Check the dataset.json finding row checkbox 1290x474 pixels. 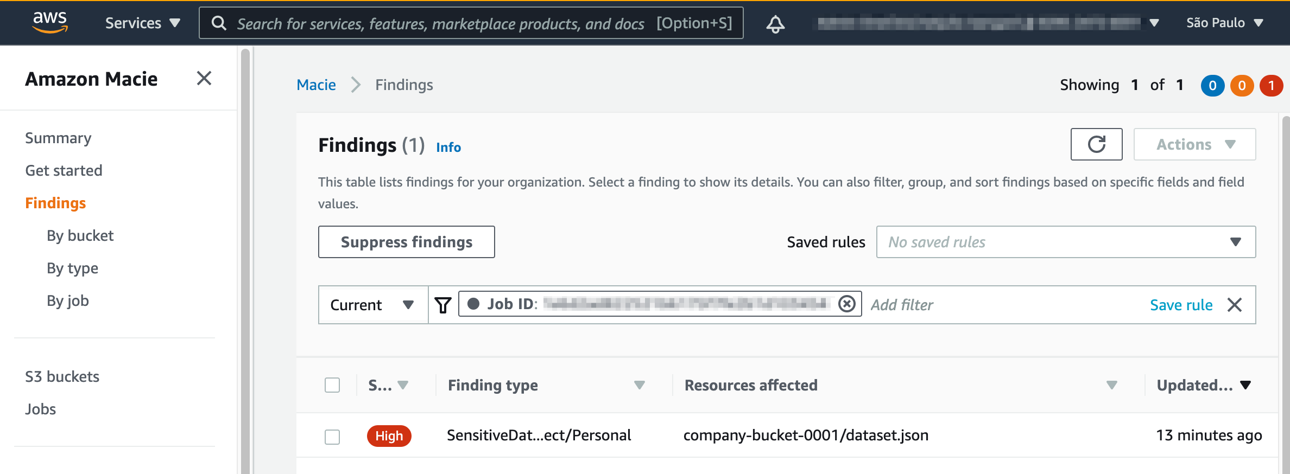pos(332,437)
